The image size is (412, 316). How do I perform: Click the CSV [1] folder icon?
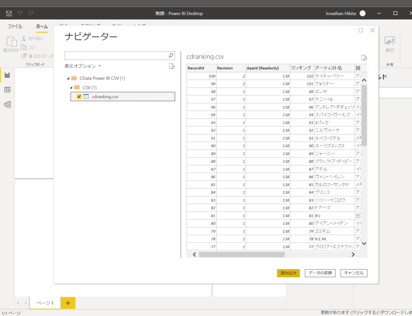point(77,87)
